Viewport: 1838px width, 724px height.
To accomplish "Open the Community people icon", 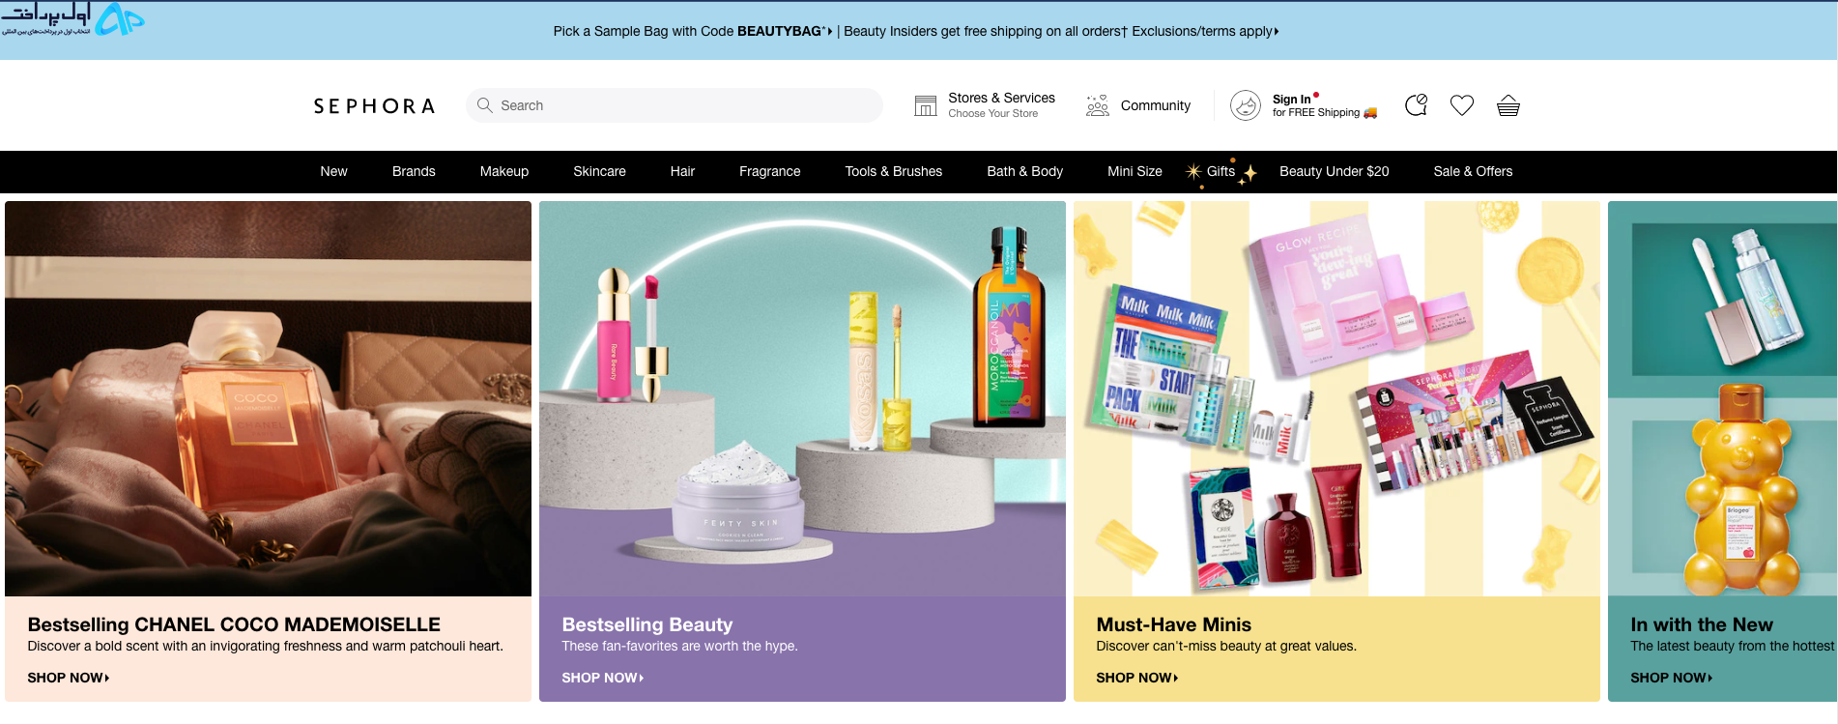I will coord(1098,105).
